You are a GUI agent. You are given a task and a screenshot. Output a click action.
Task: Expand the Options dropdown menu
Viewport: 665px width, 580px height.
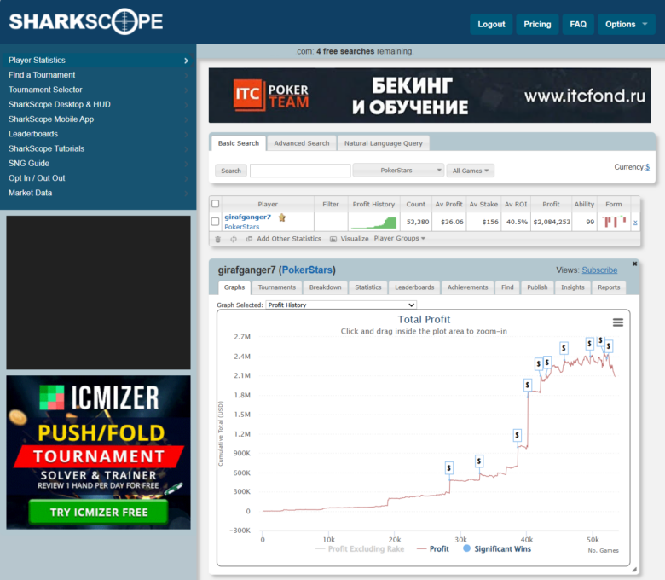626,24
